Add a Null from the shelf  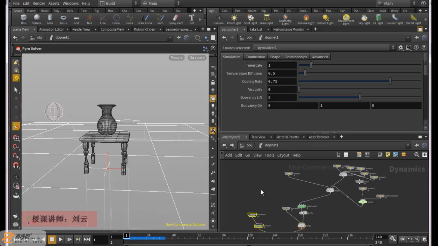click(x=89, y=19)
